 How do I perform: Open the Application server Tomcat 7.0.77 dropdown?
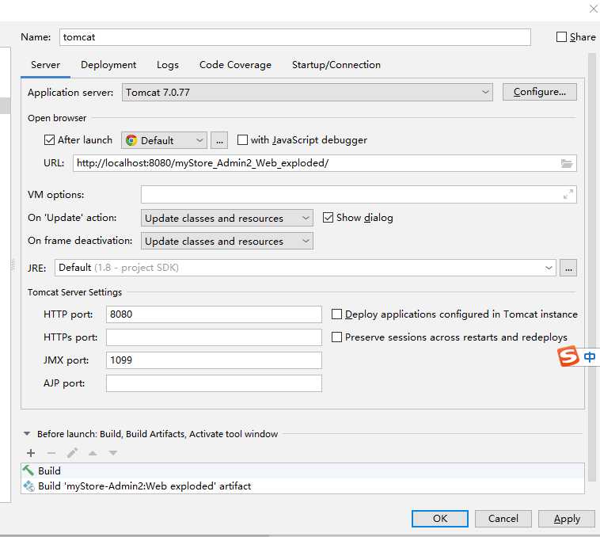[307, 92]
